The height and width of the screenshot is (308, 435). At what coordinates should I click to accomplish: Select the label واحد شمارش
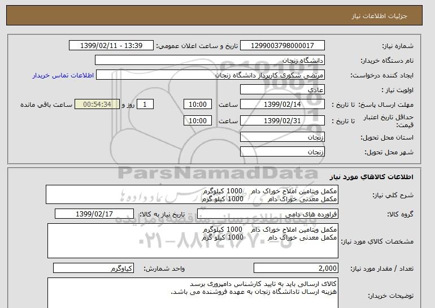click(164, 268)
